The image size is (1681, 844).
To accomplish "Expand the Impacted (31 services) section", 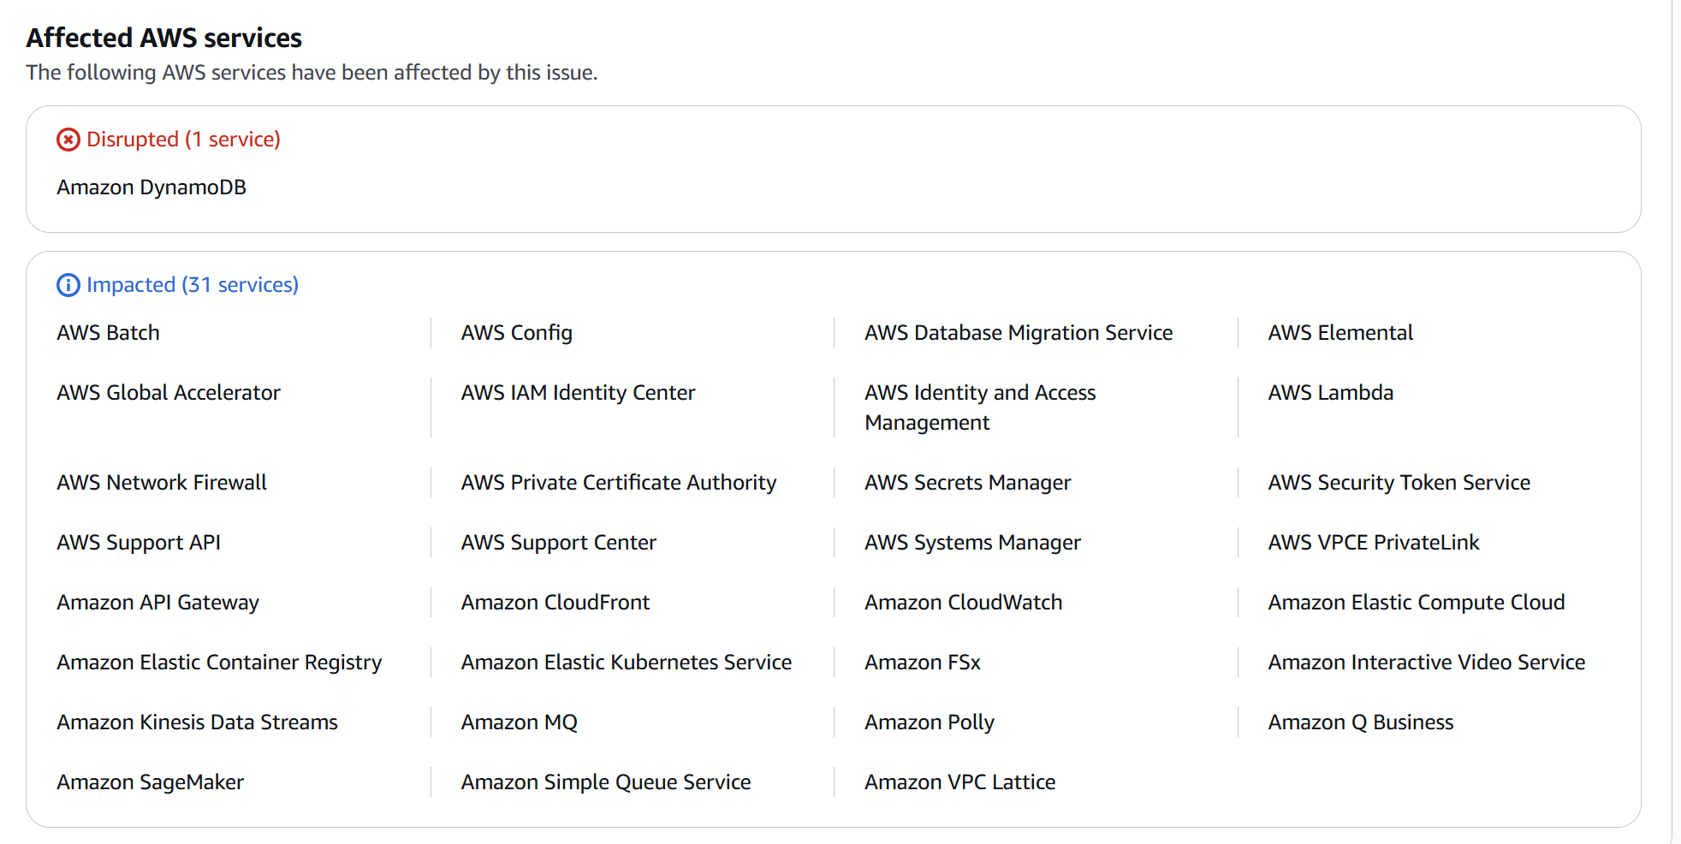I will click(192, 285).
